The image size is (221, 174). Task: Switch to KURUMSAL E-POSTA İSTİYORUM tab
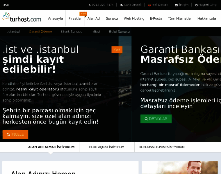pyautogui.click(x=162, y=147)
